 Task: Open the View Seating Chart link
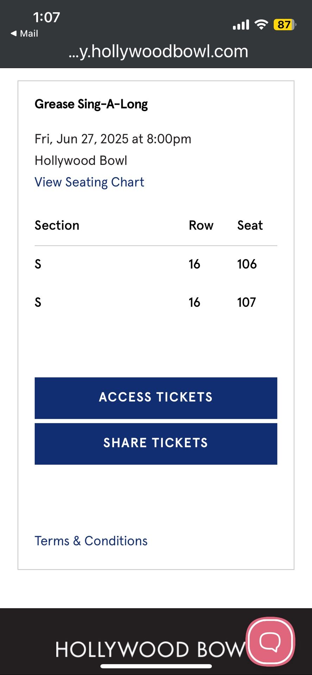(x=89, y=182)
